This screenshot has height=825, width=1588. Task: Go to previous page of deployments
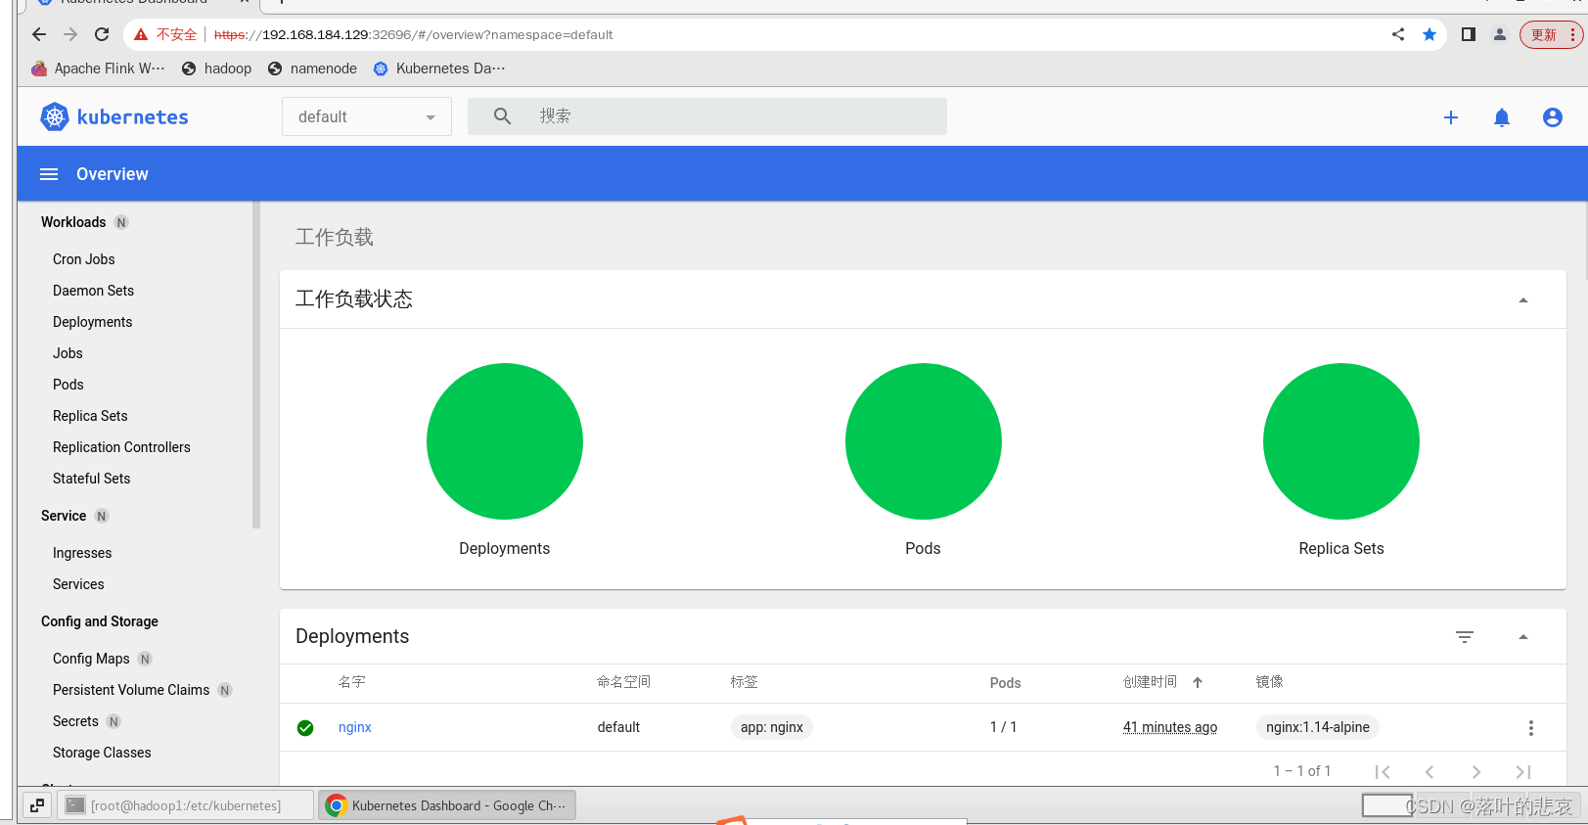pyautogui.click(x=1429, y=771)
